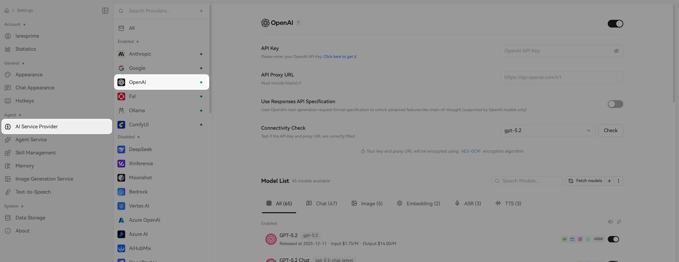679x262 pixels.
Task: Open the laresprime account page
Action: click(57, 36)
